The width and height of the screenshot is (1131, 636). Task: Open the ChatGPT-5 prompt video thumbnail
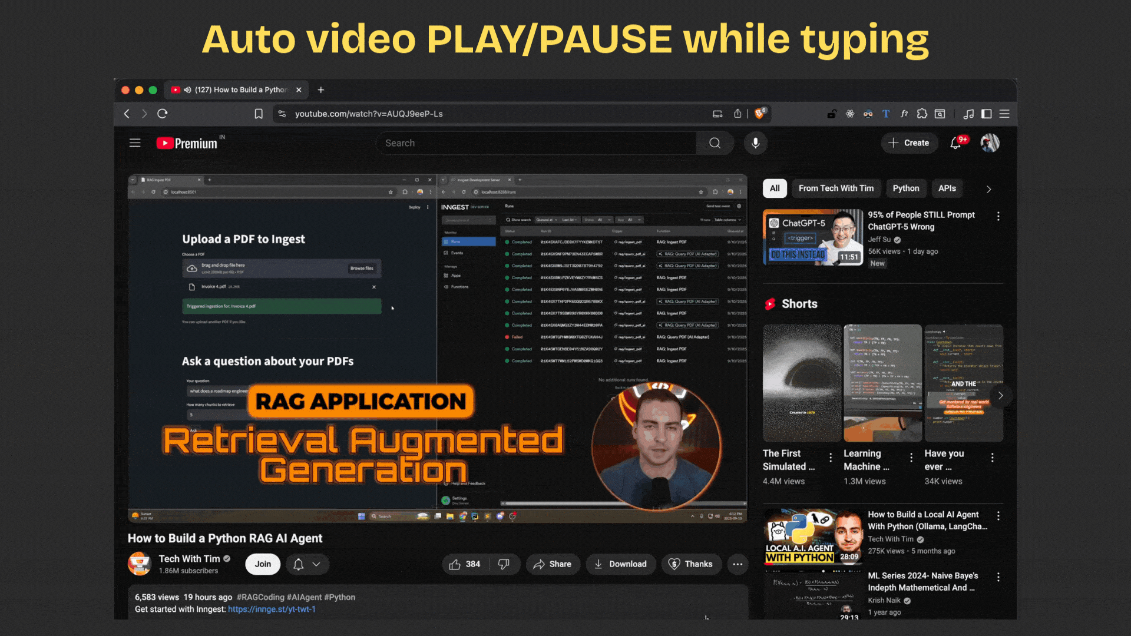point(812,237)
